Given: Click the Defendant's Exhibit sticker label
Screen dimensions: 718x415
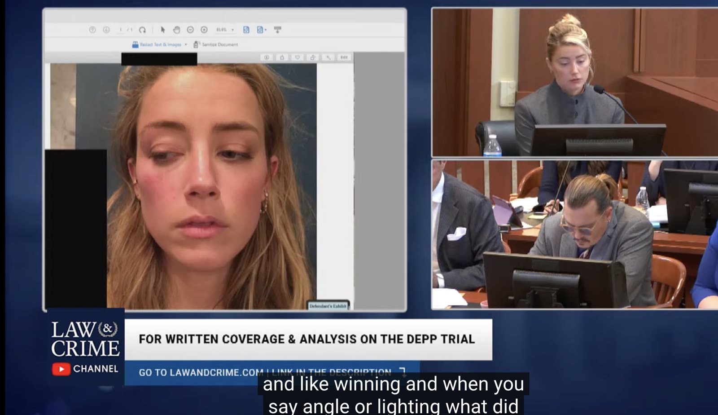Looking at the screenshot, I should tap(328, 306).
